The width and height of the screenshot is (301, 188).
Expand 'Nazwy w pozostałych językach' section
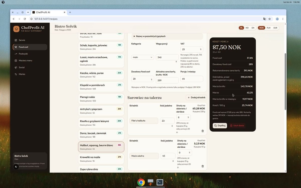click(x=167, y=36)
